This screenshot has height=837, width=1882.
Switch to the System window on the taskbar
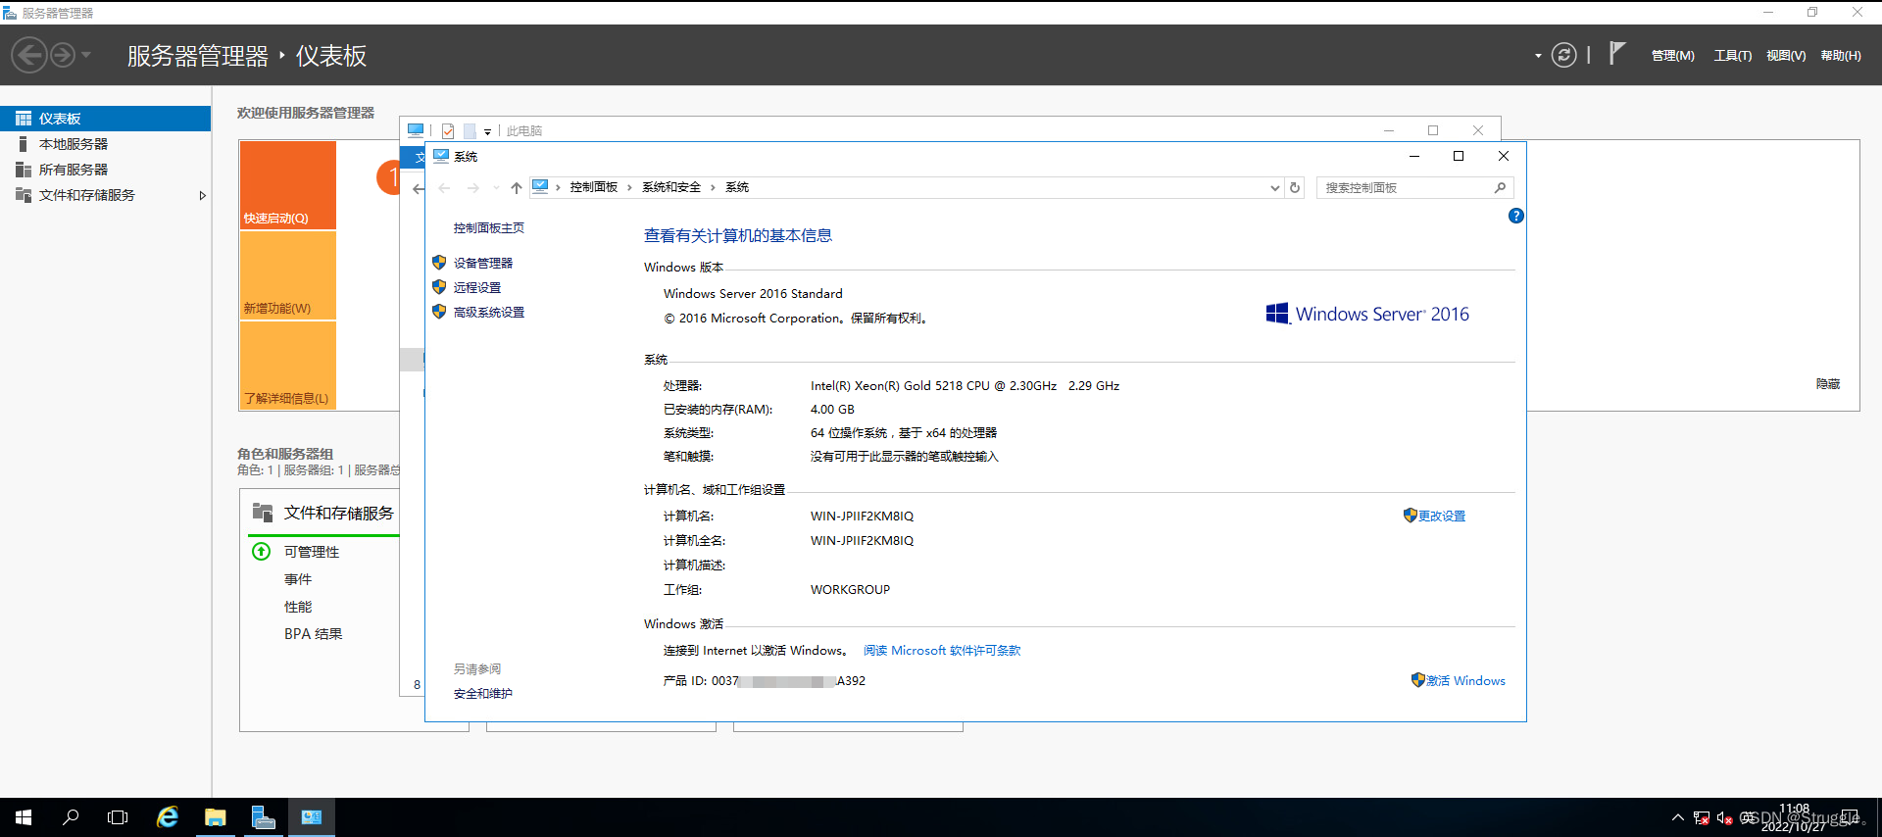pos(312,816)
